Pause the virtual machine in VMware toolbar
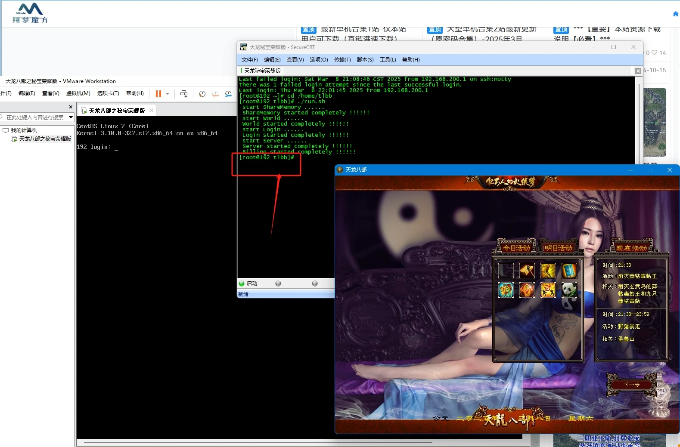The image size is (680, 447). point(158,94)
